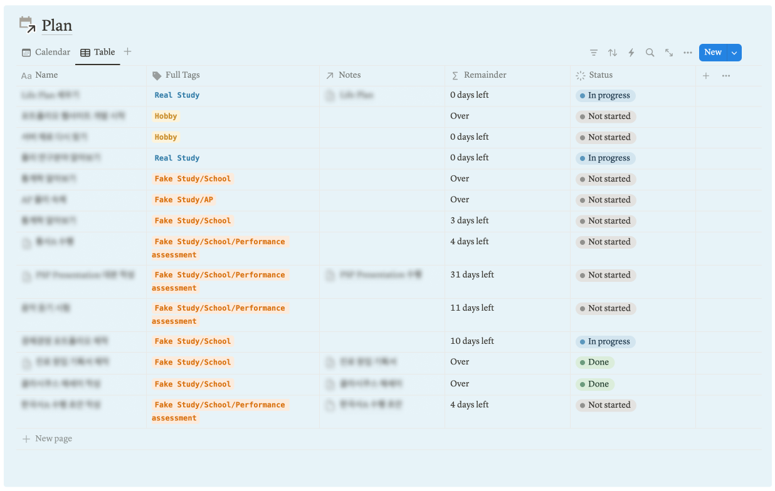775x491 pixels.
Task: Open the filter options in the toolbar
Action: coord(593,53)
